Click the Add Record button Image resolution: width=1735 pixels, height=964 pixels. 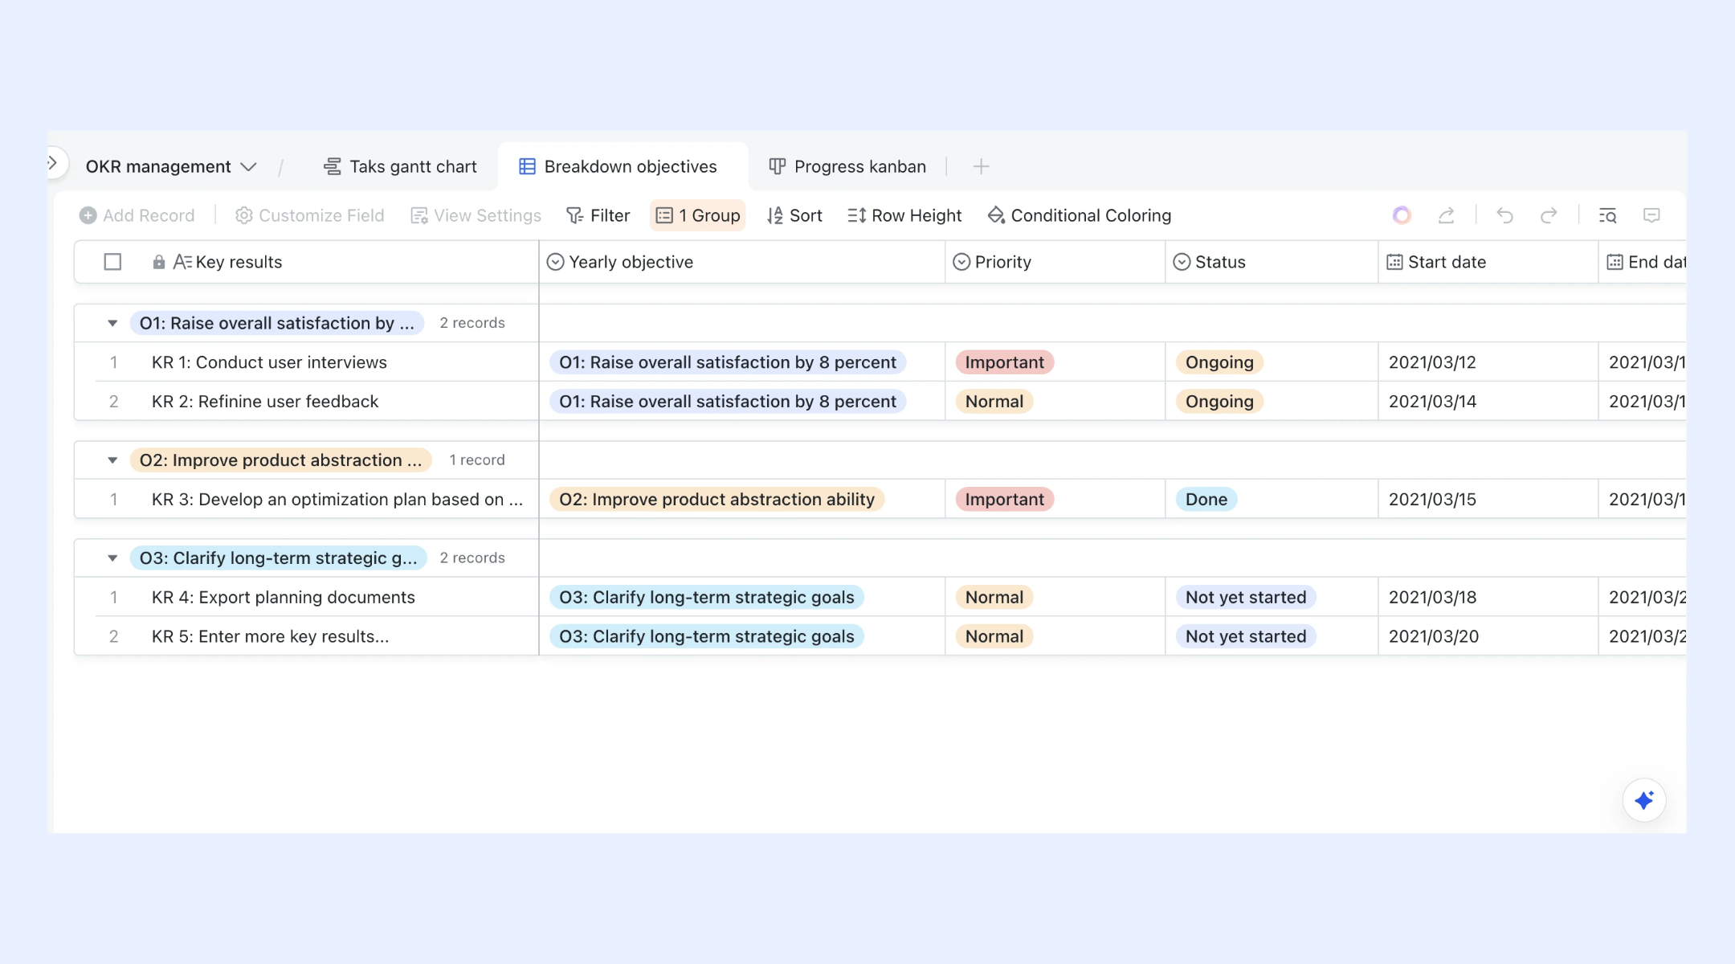point(137,215)
